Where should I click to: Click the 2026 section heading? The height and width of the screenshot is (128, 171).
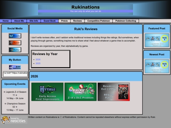coord(34,76)
